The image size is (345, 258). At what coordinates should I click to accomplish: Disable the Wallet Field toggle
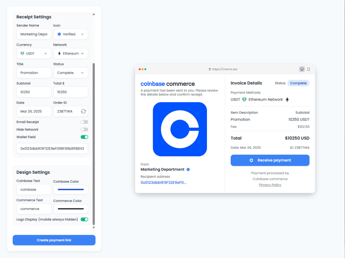84,137
